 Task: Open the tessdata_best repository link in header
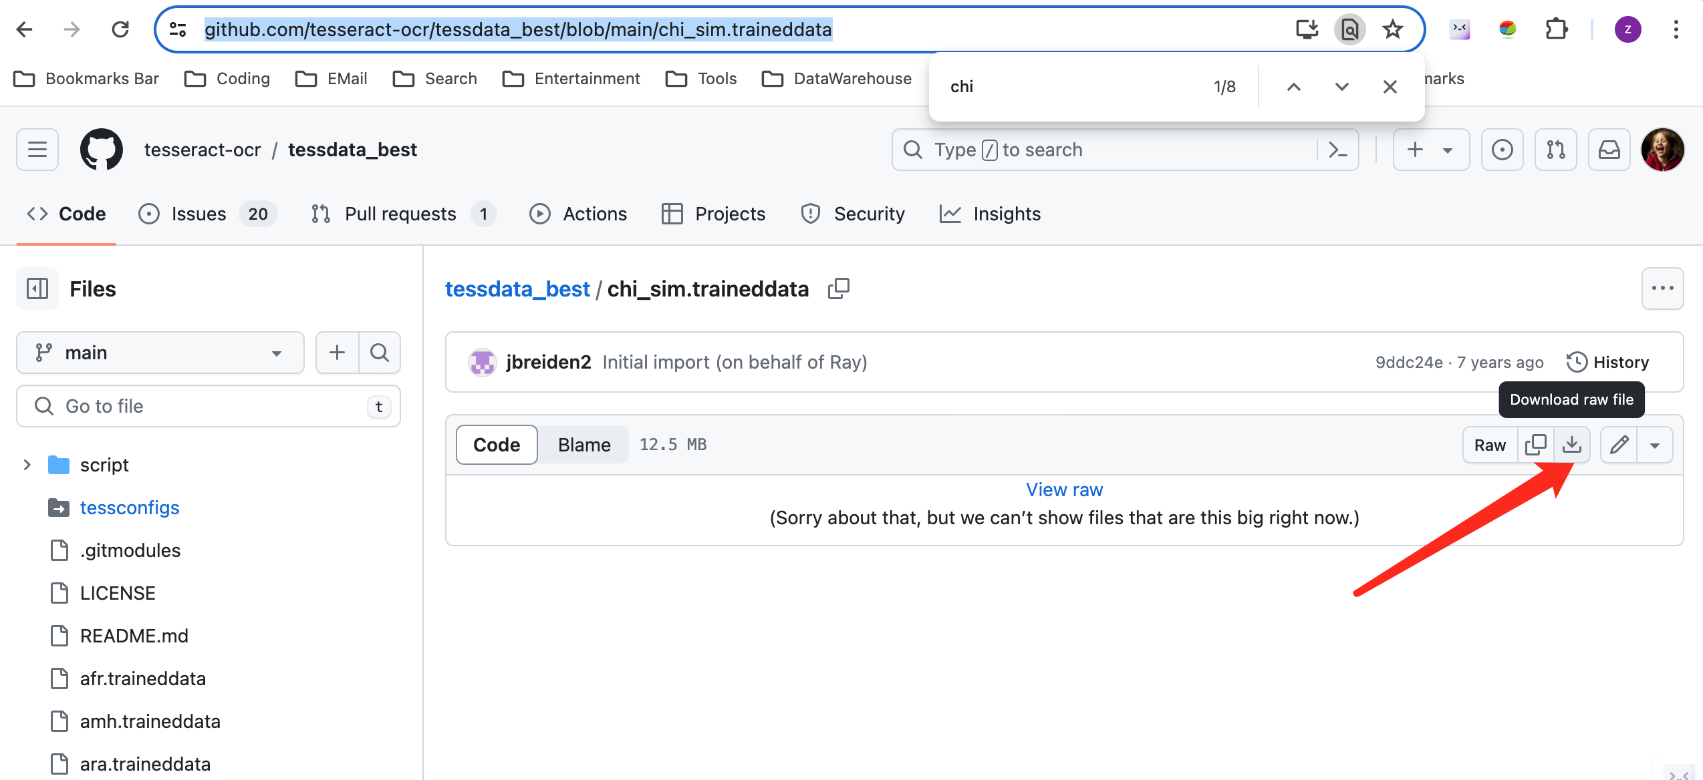(352, 150)
